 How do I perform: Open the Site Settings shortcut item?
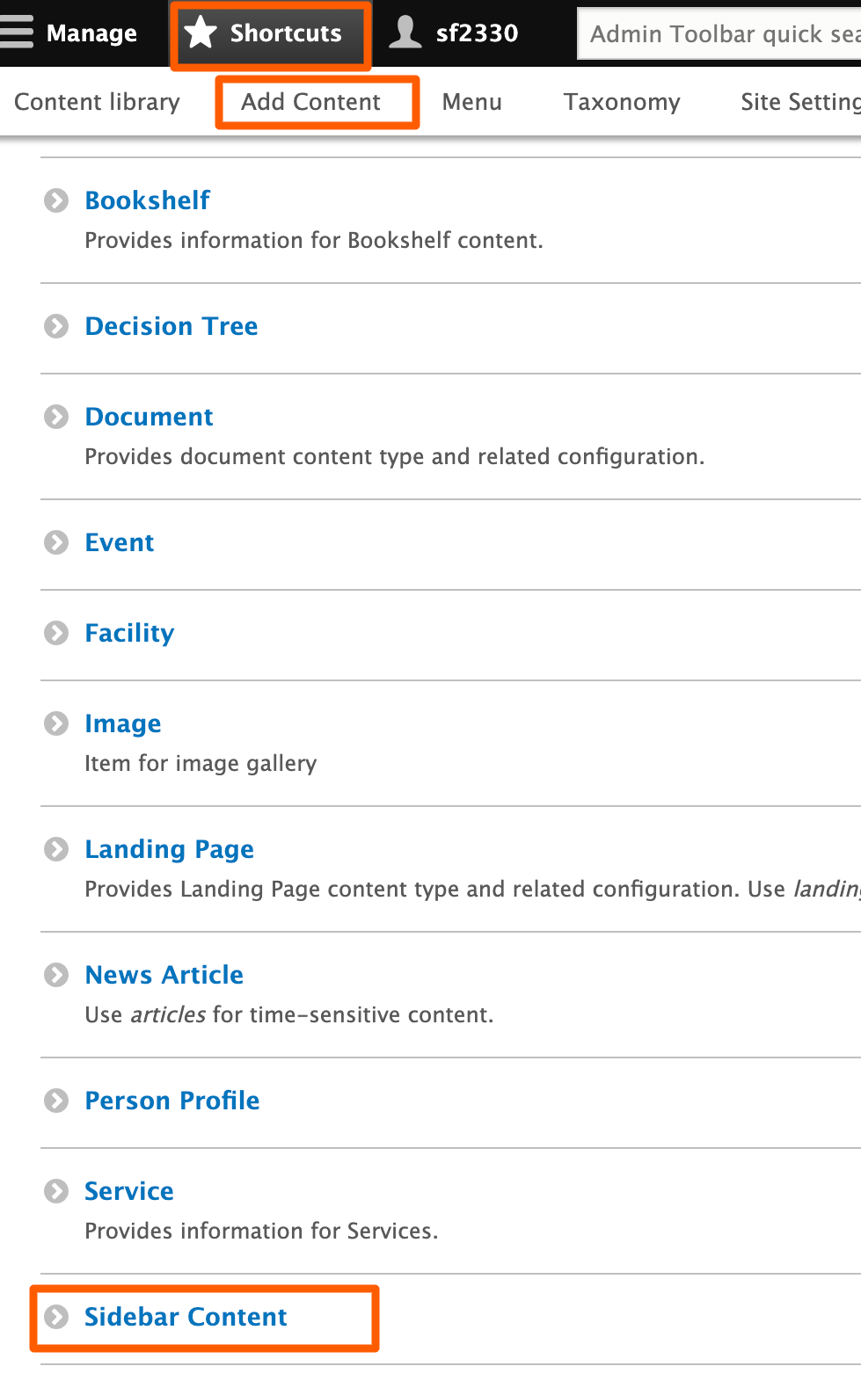click(x=800, y=102)
